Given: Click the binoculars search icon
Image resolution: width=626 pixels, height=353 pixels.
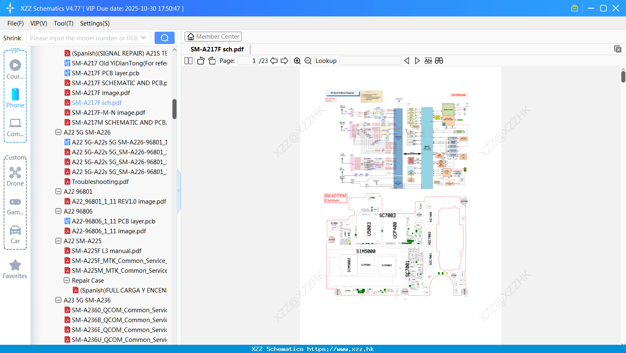Looking at the screenshot, I should pyautogui.click(x=439, y=60).
